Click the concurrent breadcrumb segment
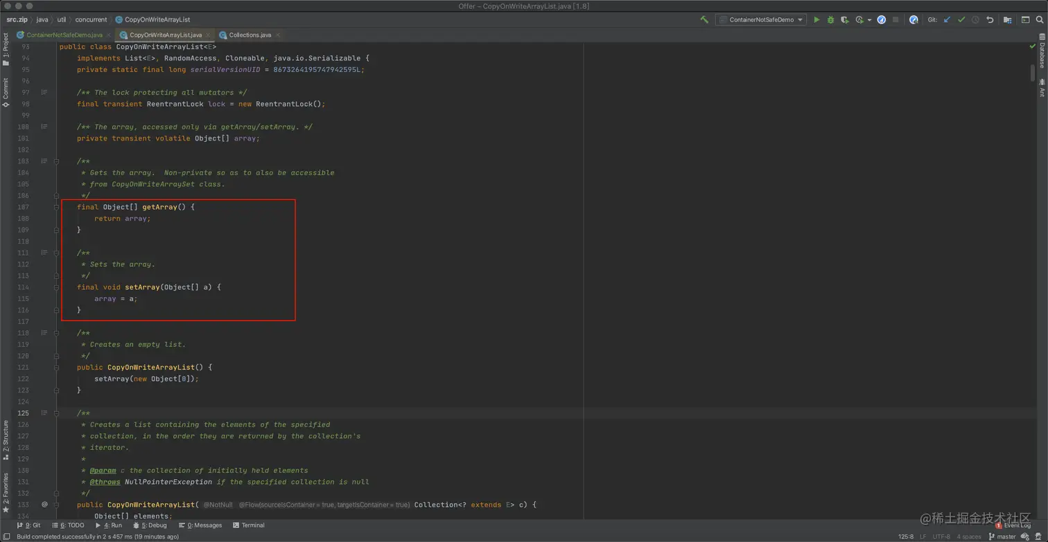This screenshot has height=542, width=1048. coord(91,19)
